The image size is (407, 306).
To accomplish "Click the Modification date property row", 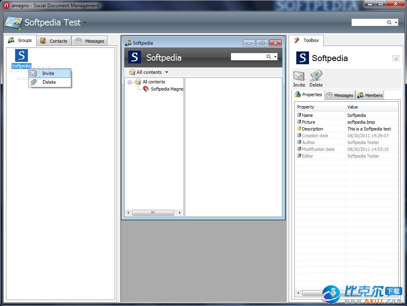I will pyautogui.click(x=346, y=149).
